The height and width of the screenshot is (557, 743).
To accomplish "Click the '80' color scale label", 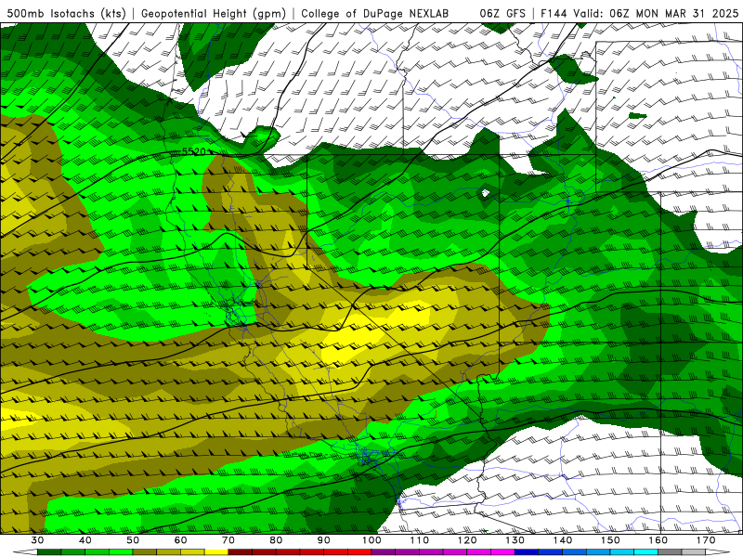I will tap(276, 540).
